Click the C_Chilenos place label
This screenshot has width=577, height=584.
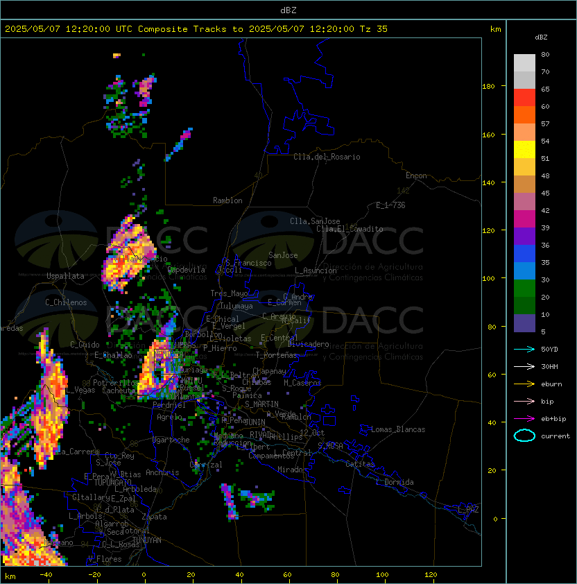[x=66, y=302]
